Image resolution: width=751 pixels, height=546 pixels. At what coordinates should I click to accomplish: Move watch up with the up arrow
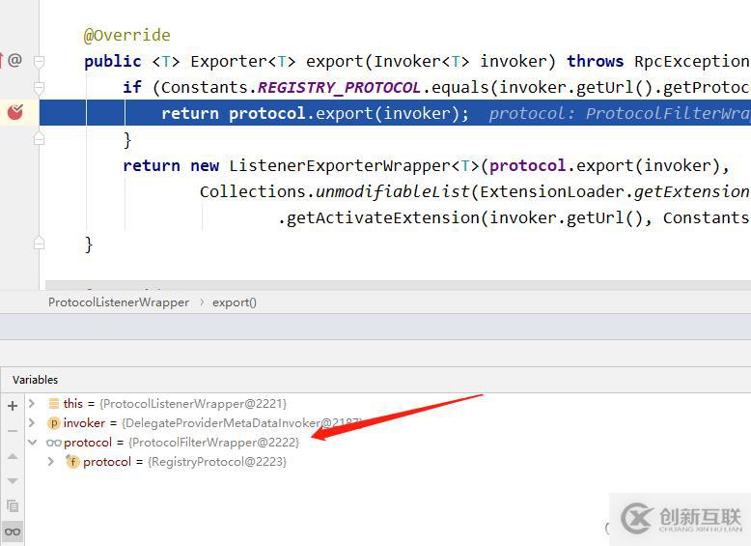click(x=13, y=456)
